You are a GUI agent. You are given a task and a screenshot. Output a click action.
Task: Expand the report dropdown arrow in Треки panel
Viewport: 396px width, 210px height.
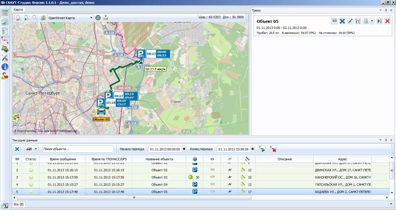point(372,21)
